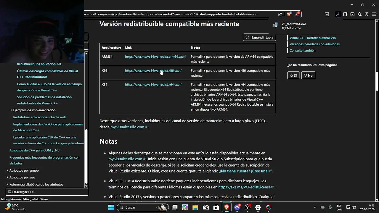Open Brave Rewards triangle icon
379x213 pixels.
tap(297, 14)
